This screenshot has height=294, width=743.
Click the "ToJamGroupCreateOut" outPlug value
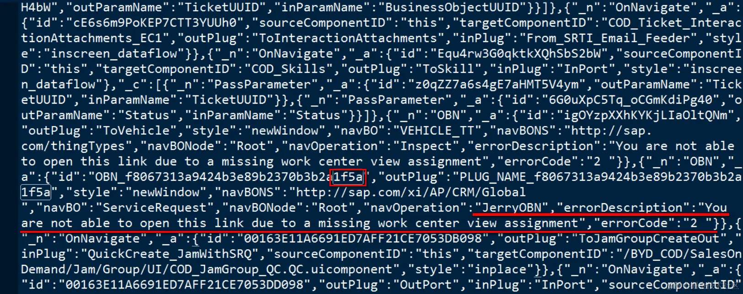(x=649, y=238)
